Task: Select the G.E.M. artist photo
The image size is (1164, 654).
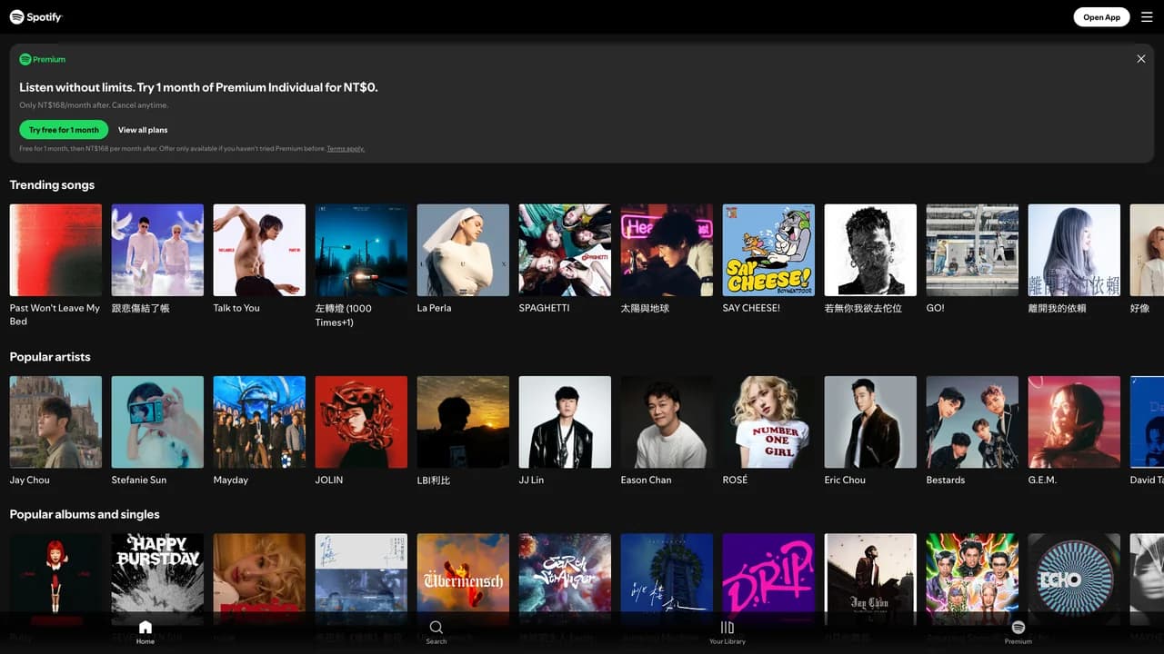Action: click(x=1074, y=422)
